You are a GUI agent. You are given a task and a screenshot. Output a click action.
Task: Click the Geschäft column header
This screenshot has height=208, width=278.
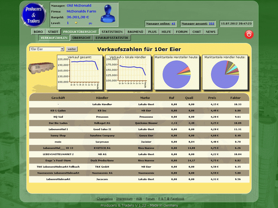pyautogui.click(x=58, y=98)
